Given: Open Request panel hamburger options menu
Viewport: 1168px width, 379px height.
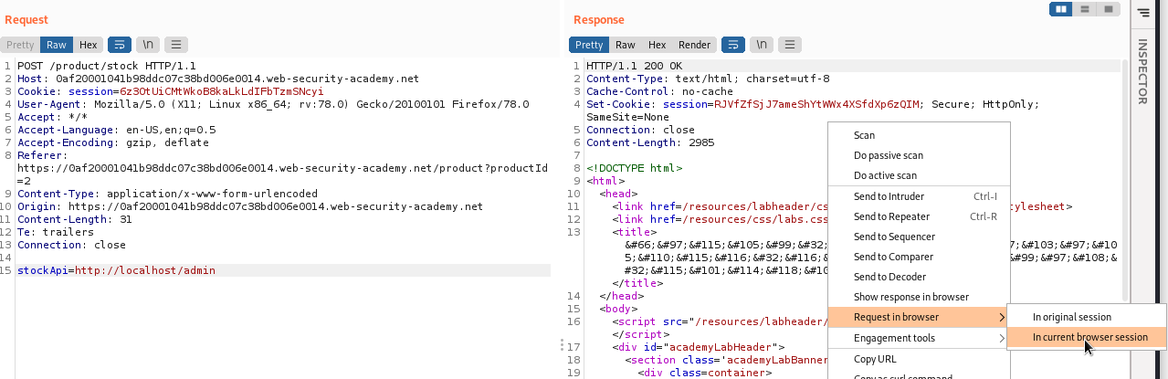Looking at the screenshot, I should [176, 45].
